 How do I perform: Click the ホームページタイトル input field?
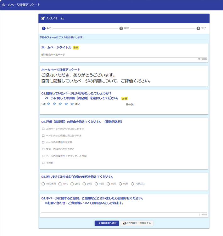(x=124, y=55)
